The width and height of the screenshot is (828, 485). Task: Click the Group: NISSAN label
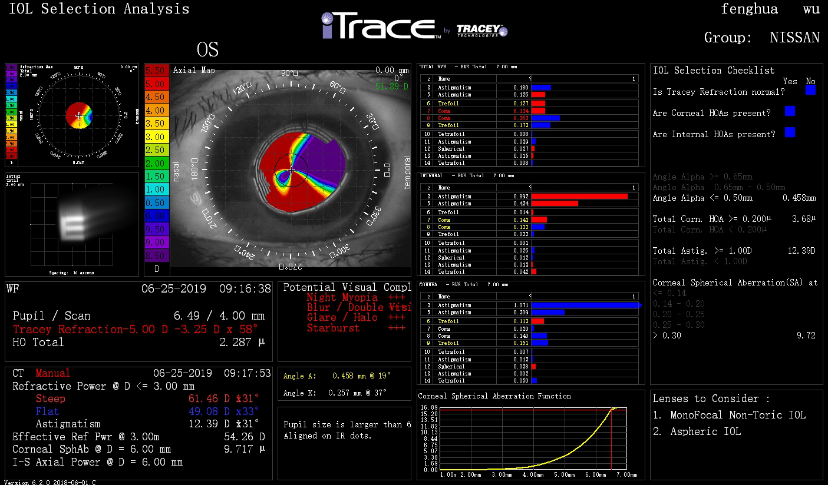tap(762, 38)
